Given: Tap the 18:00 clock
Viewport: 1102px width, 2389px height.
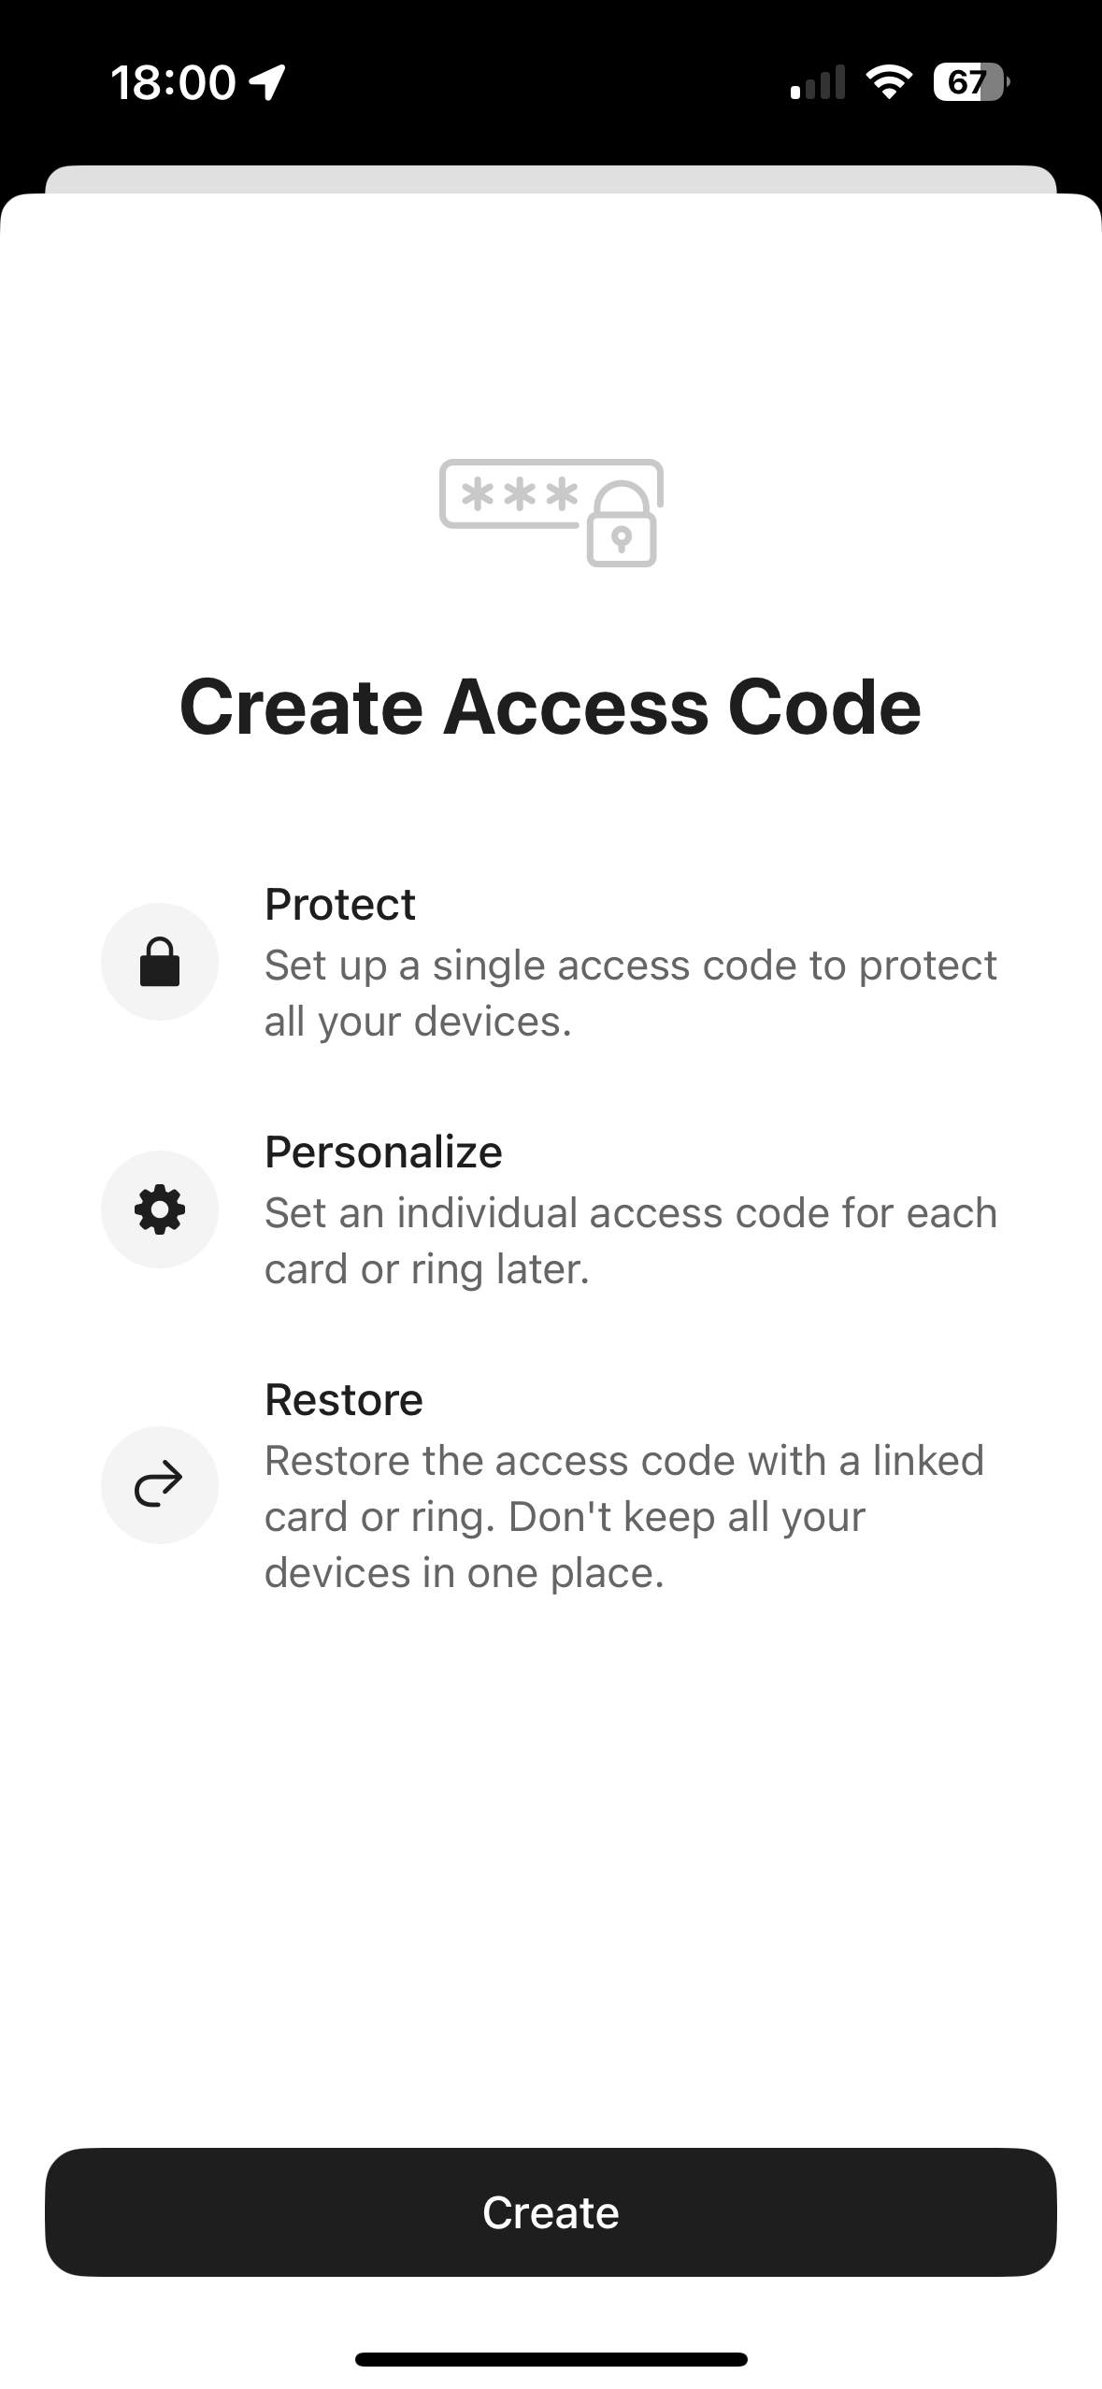Looking at the screenshot, I should tap(173, 82).
